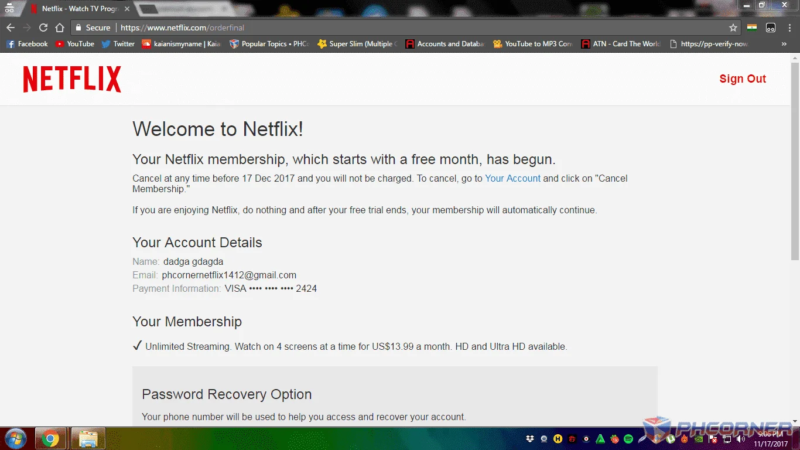
Task: Click the Netflix logo
Action: tap(72, 79)
